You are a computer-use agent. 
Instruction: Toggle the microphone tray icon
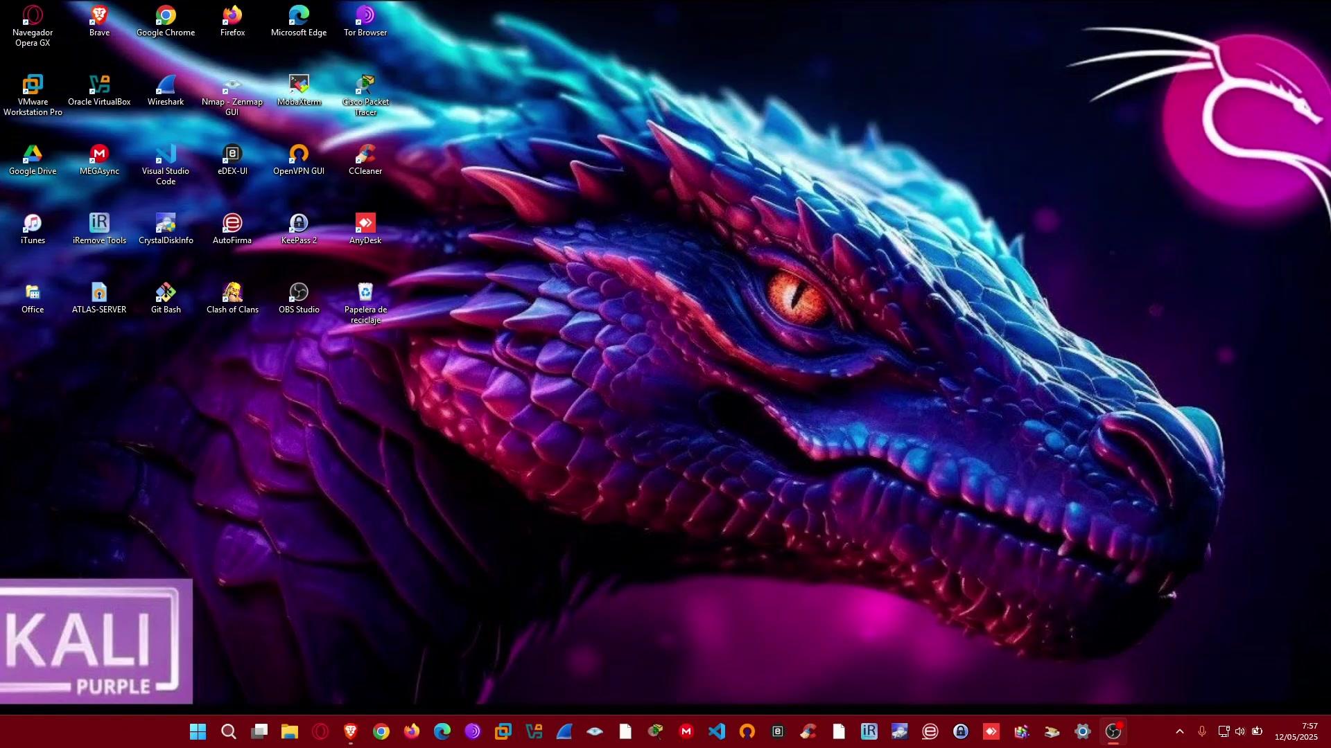pyautogui.click(x=1202, y=731)
